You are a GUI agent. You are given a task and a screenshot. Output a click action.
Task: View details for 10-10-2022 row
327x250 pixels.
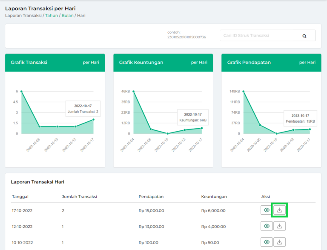[267, 242]
